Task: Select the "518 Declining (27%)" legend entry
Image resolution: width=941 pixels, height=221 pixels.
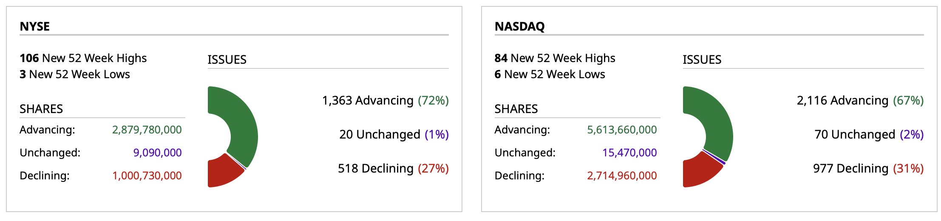Action: (x=393, y=169)
